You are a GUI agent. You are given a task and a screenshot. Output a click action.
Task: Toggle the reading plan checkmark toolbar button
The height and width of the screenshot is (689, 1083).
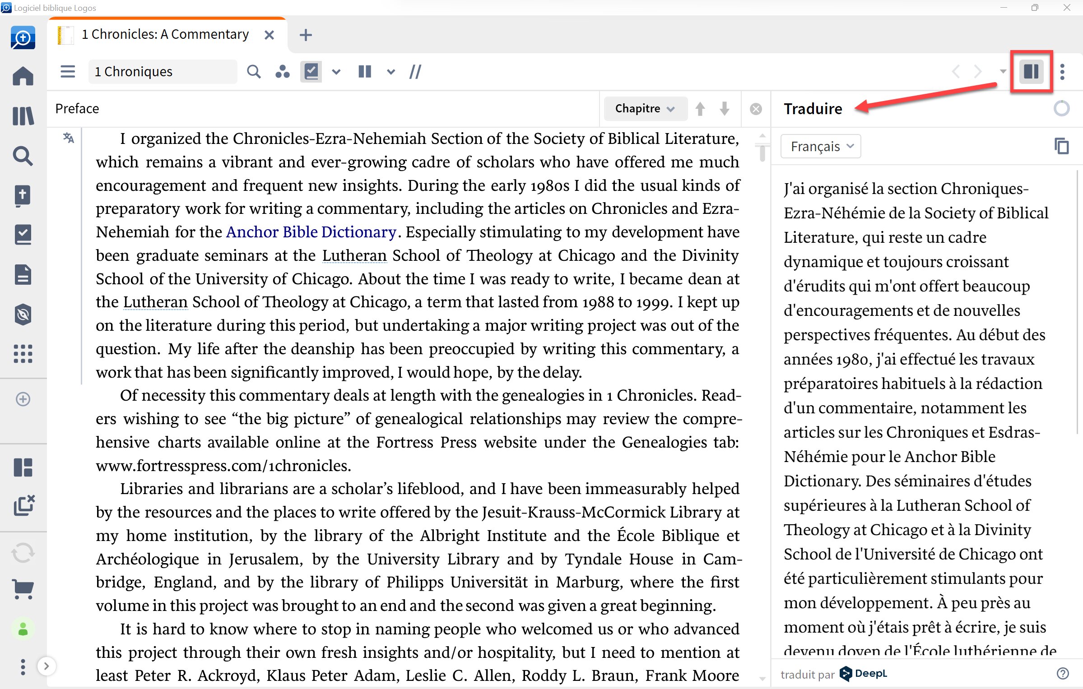pos(311,72)
